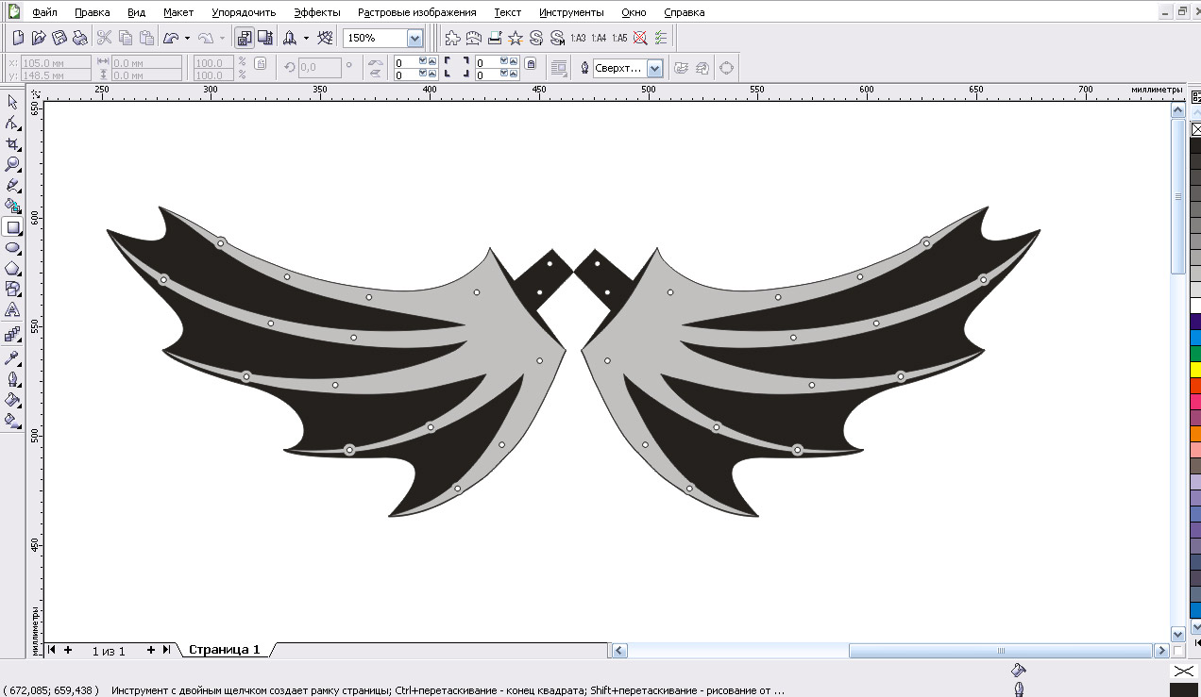Switch to Страница 1 page tab

click(224, 650)
